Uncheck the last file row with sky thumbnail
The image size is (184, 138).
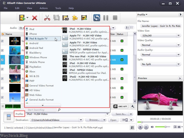pos(2,97)
